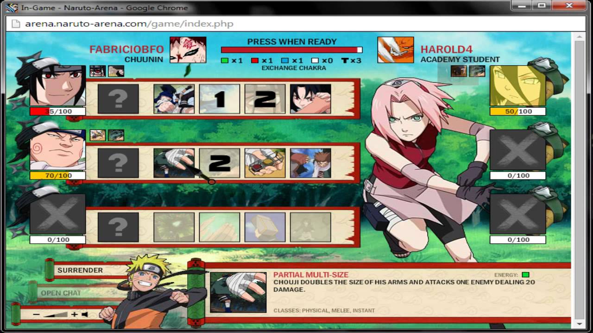593x333 pixels.
Task: Click the question mark slot in Chouji's row
Action: pos(118,163)
